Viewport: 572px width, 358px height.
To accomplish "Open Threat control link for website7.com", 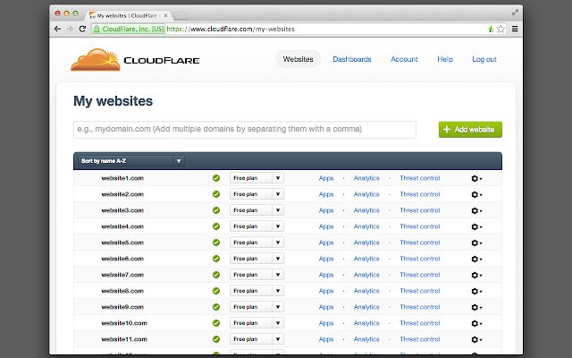I will [x=420, y=275].
